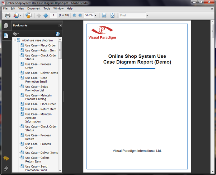The height and width of the screenshot is (175, 216).
Task: Click the expand current bookmark icon
Action: point(58,34)
